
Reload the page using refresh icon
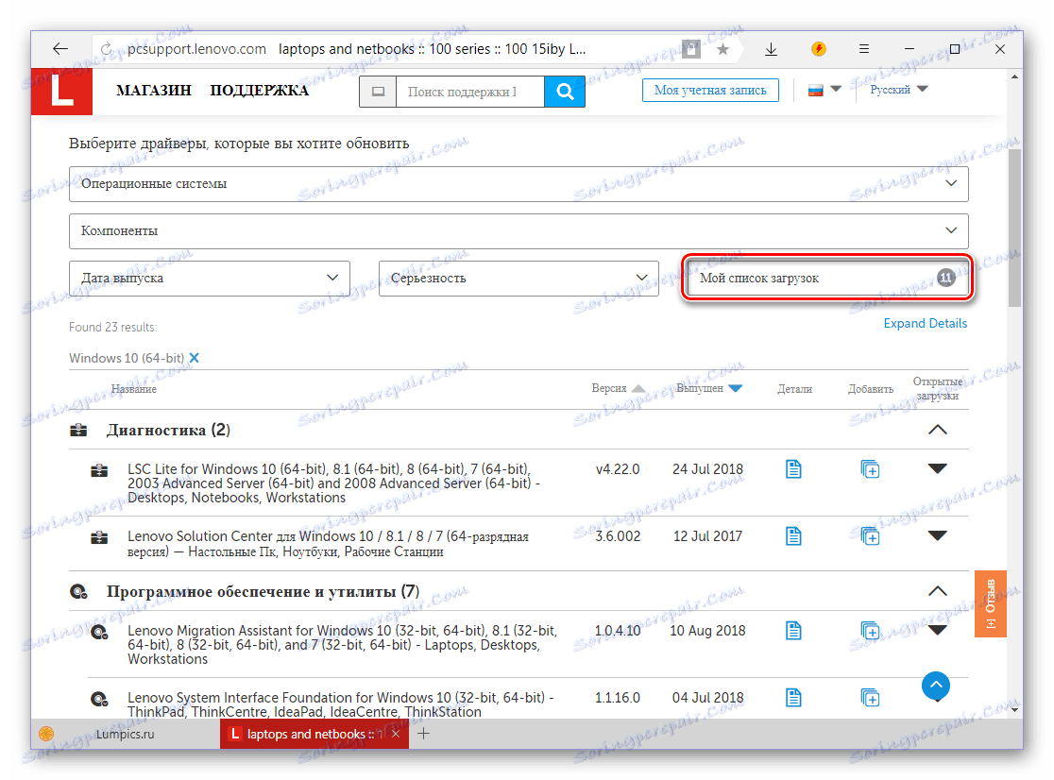106,49
